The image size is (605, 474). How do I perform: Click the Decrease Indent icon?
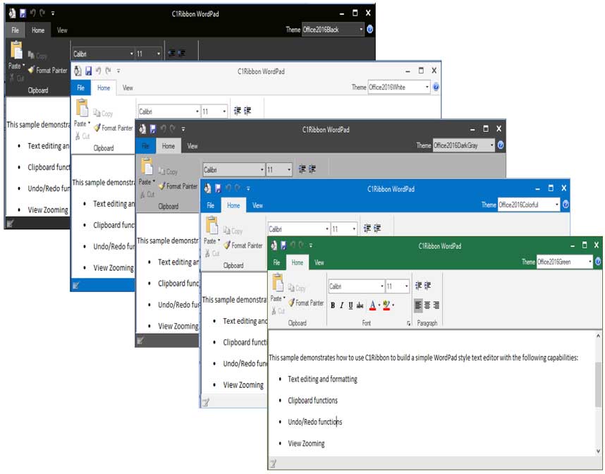[419, 285]
